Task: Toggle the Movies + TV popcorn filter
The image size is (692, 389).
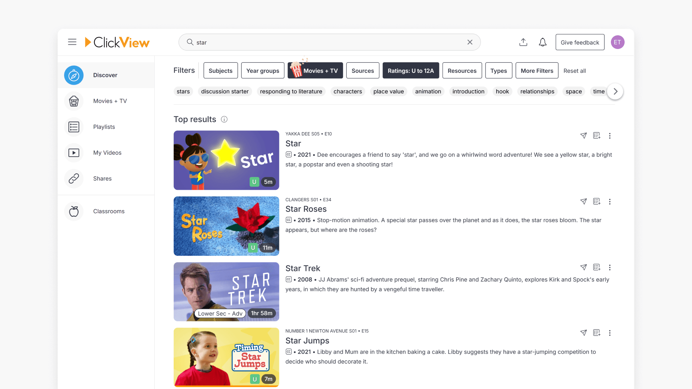Action: tap(315, 71)
